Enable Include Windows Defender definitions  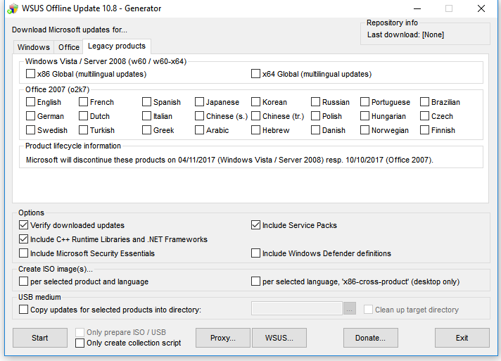coord(255,253)
